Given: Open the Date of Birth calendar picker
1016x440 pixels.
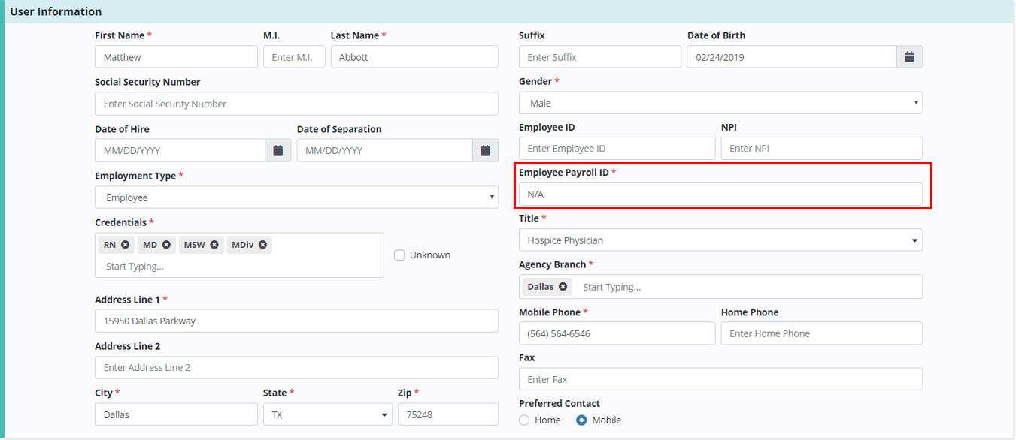Looking at the screenshot, I should pos(909,57).
